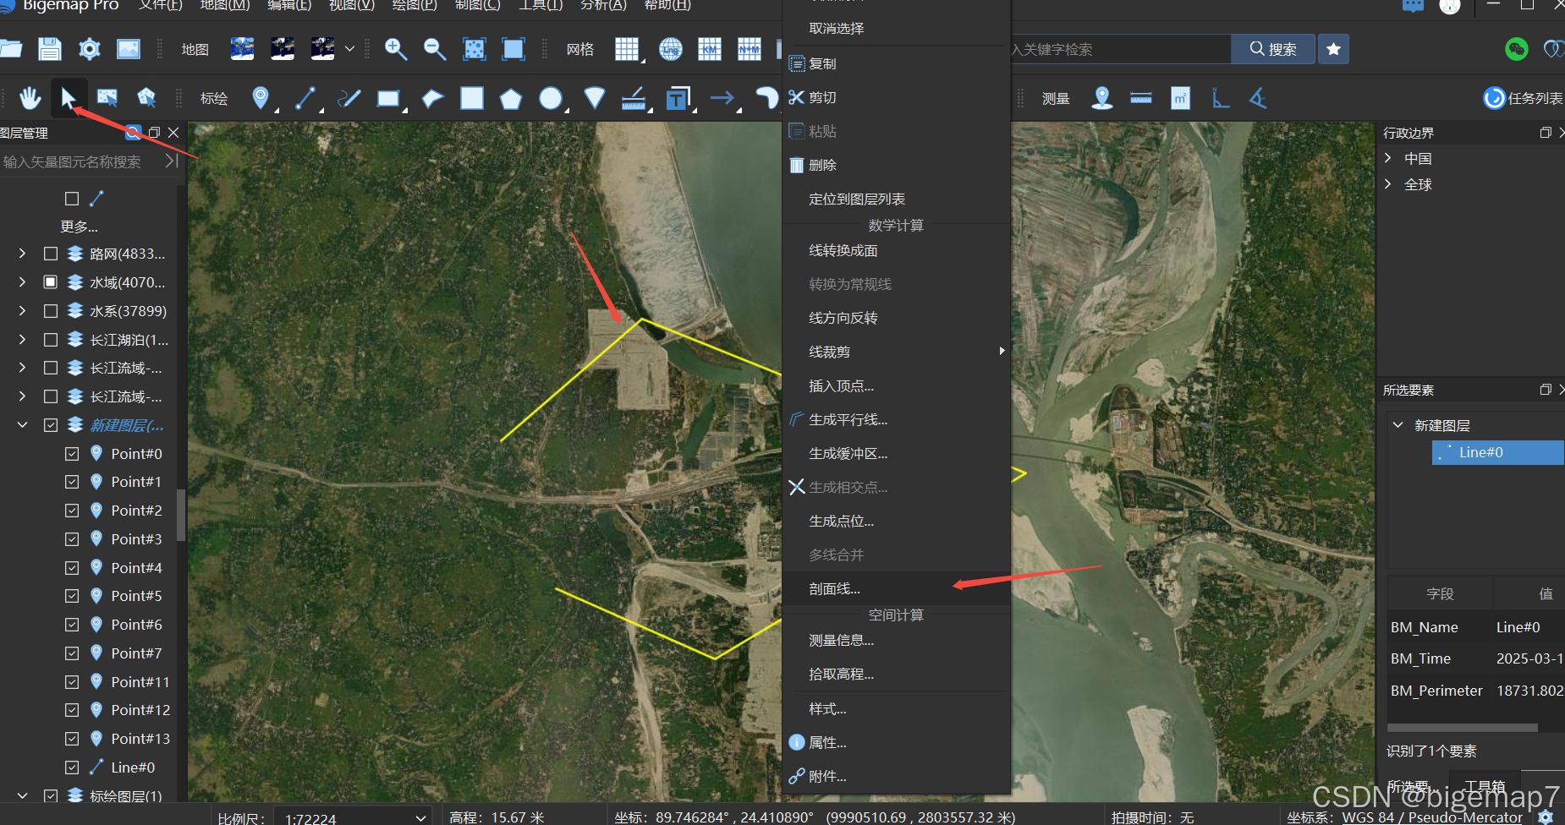This screenshot has width=1565, height=825.
Task: Expand the 路网 layer tree node
Action: click(x=23, y=254)
